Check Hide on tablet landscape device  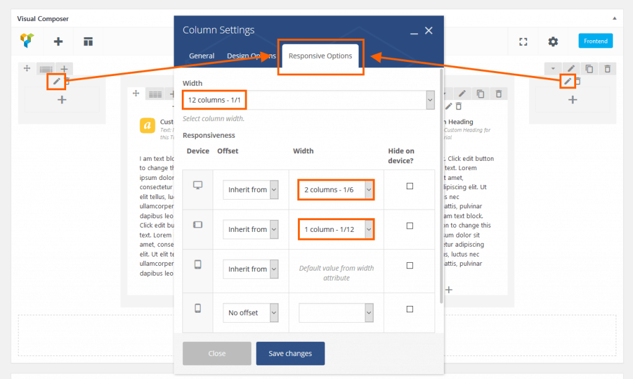(x=410, y=226)
